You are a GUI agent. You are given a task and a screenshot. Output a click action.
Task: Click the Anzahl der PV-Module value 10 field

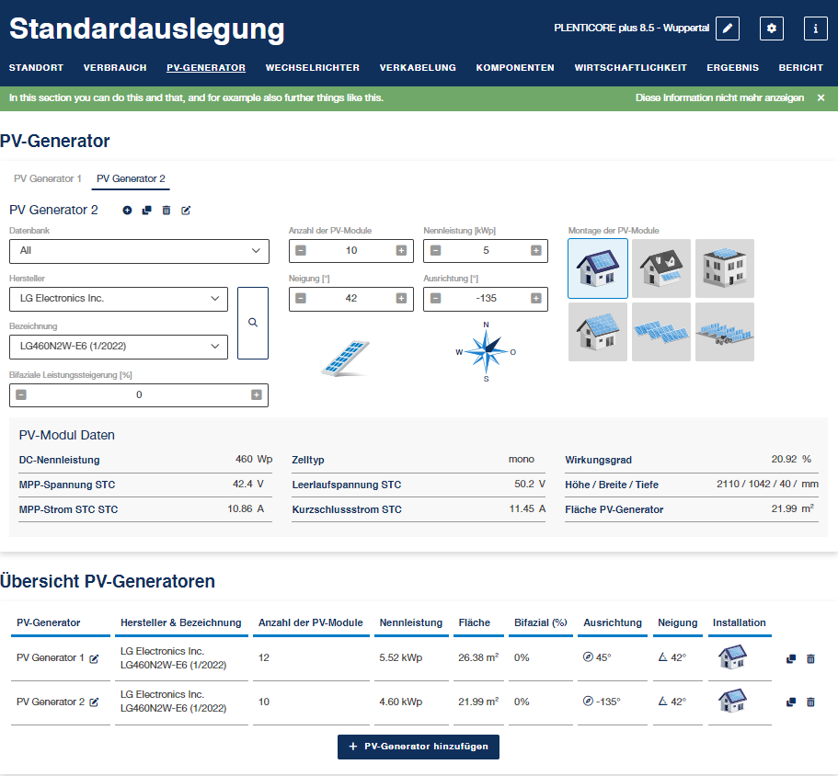click(351, 250)
